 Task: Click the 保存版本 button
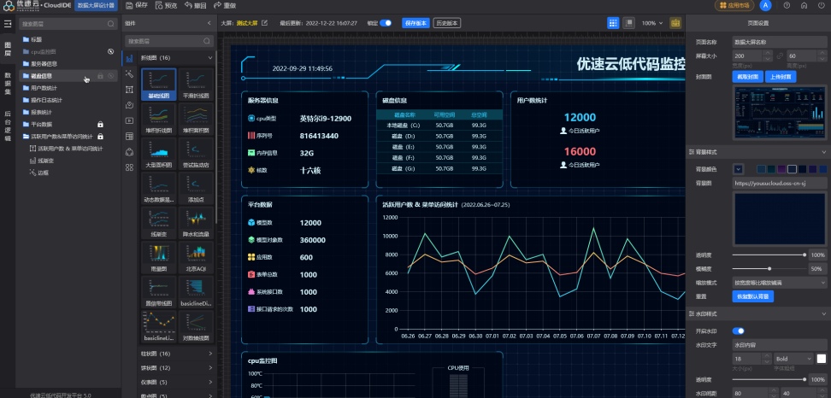(415, 23)
